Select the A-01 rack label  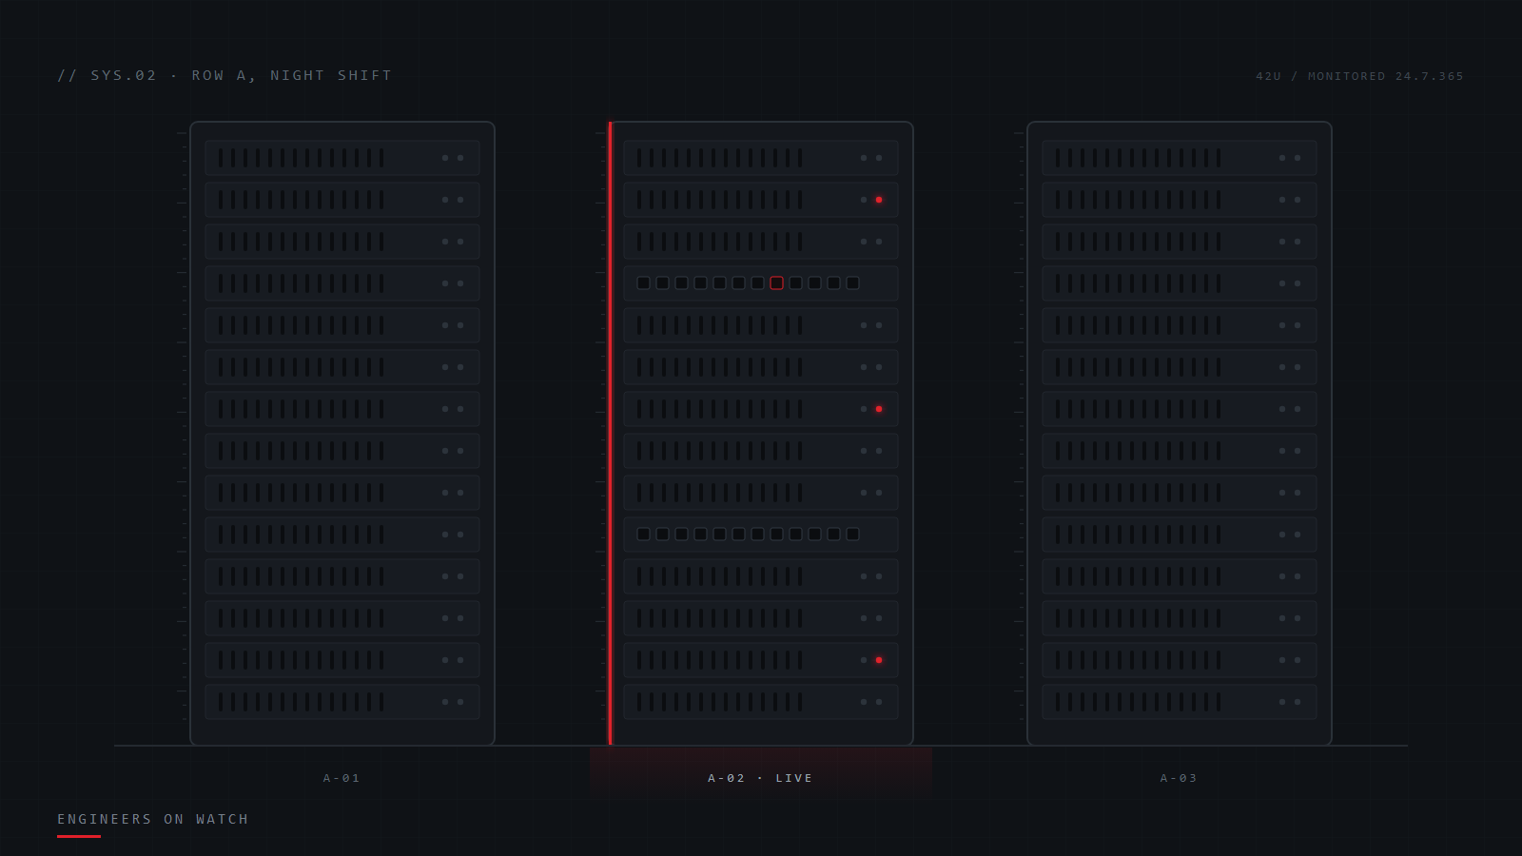(x=341, y=778)
